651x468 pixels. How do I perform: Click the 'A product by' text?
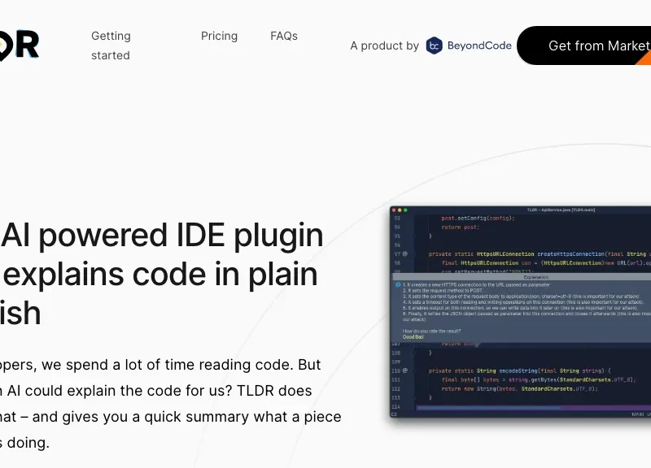coord(384,45)
